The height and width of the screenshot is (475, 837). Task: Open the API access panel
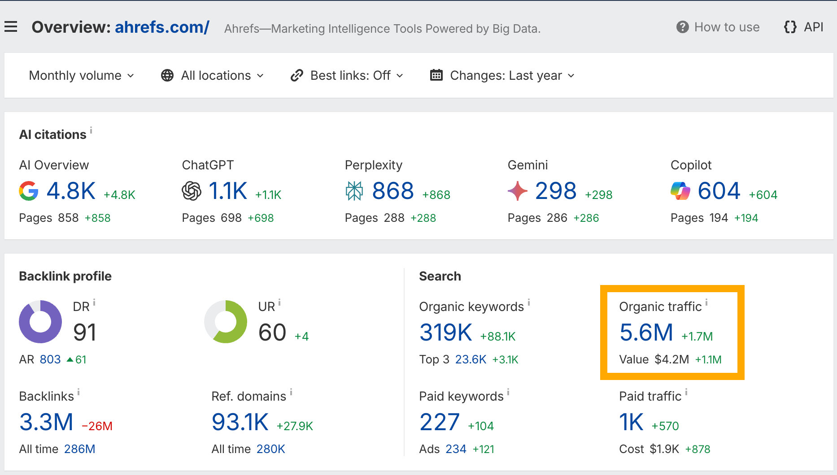(x=803, y=27)
